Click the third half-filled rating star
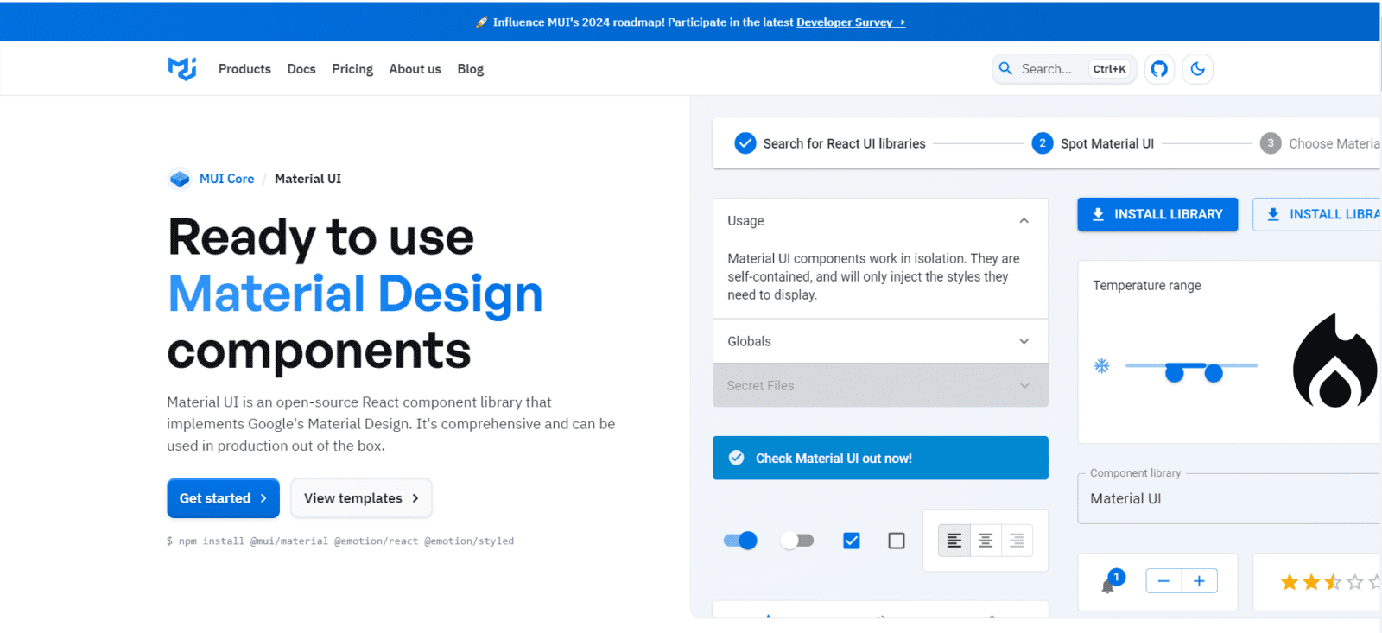 point(1333,582)
